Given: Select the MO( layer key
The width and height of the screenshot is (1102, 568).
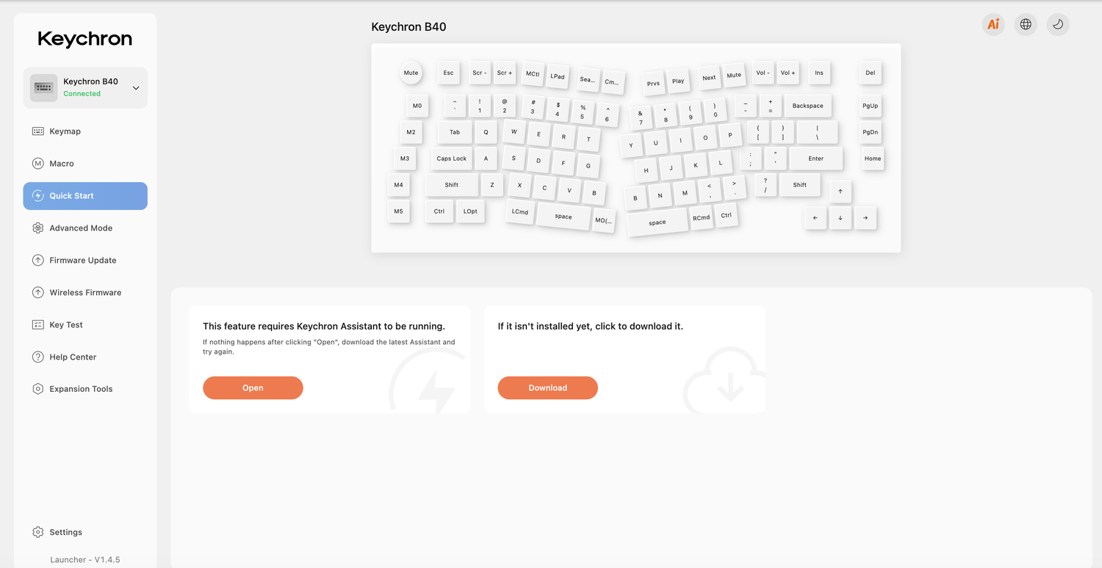Looking at the screenshot, I should point(604,221).
